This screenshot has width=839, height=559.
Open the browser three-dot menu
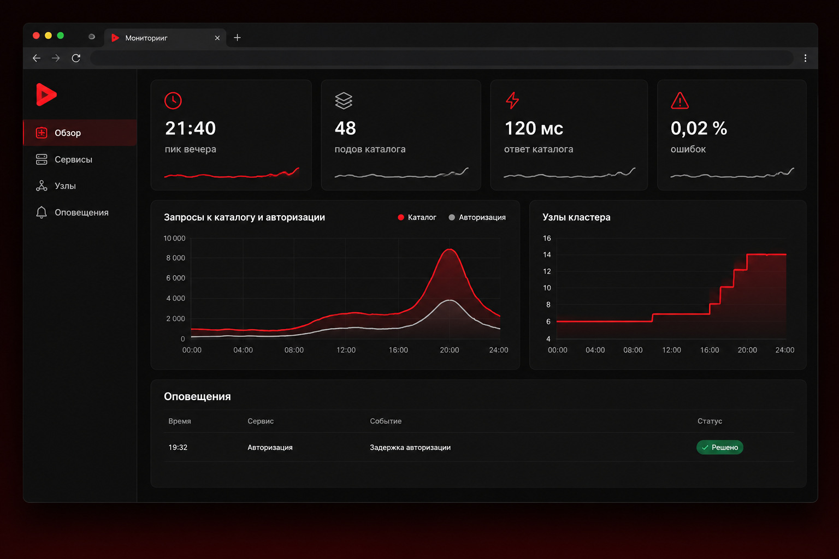(805, 58)
